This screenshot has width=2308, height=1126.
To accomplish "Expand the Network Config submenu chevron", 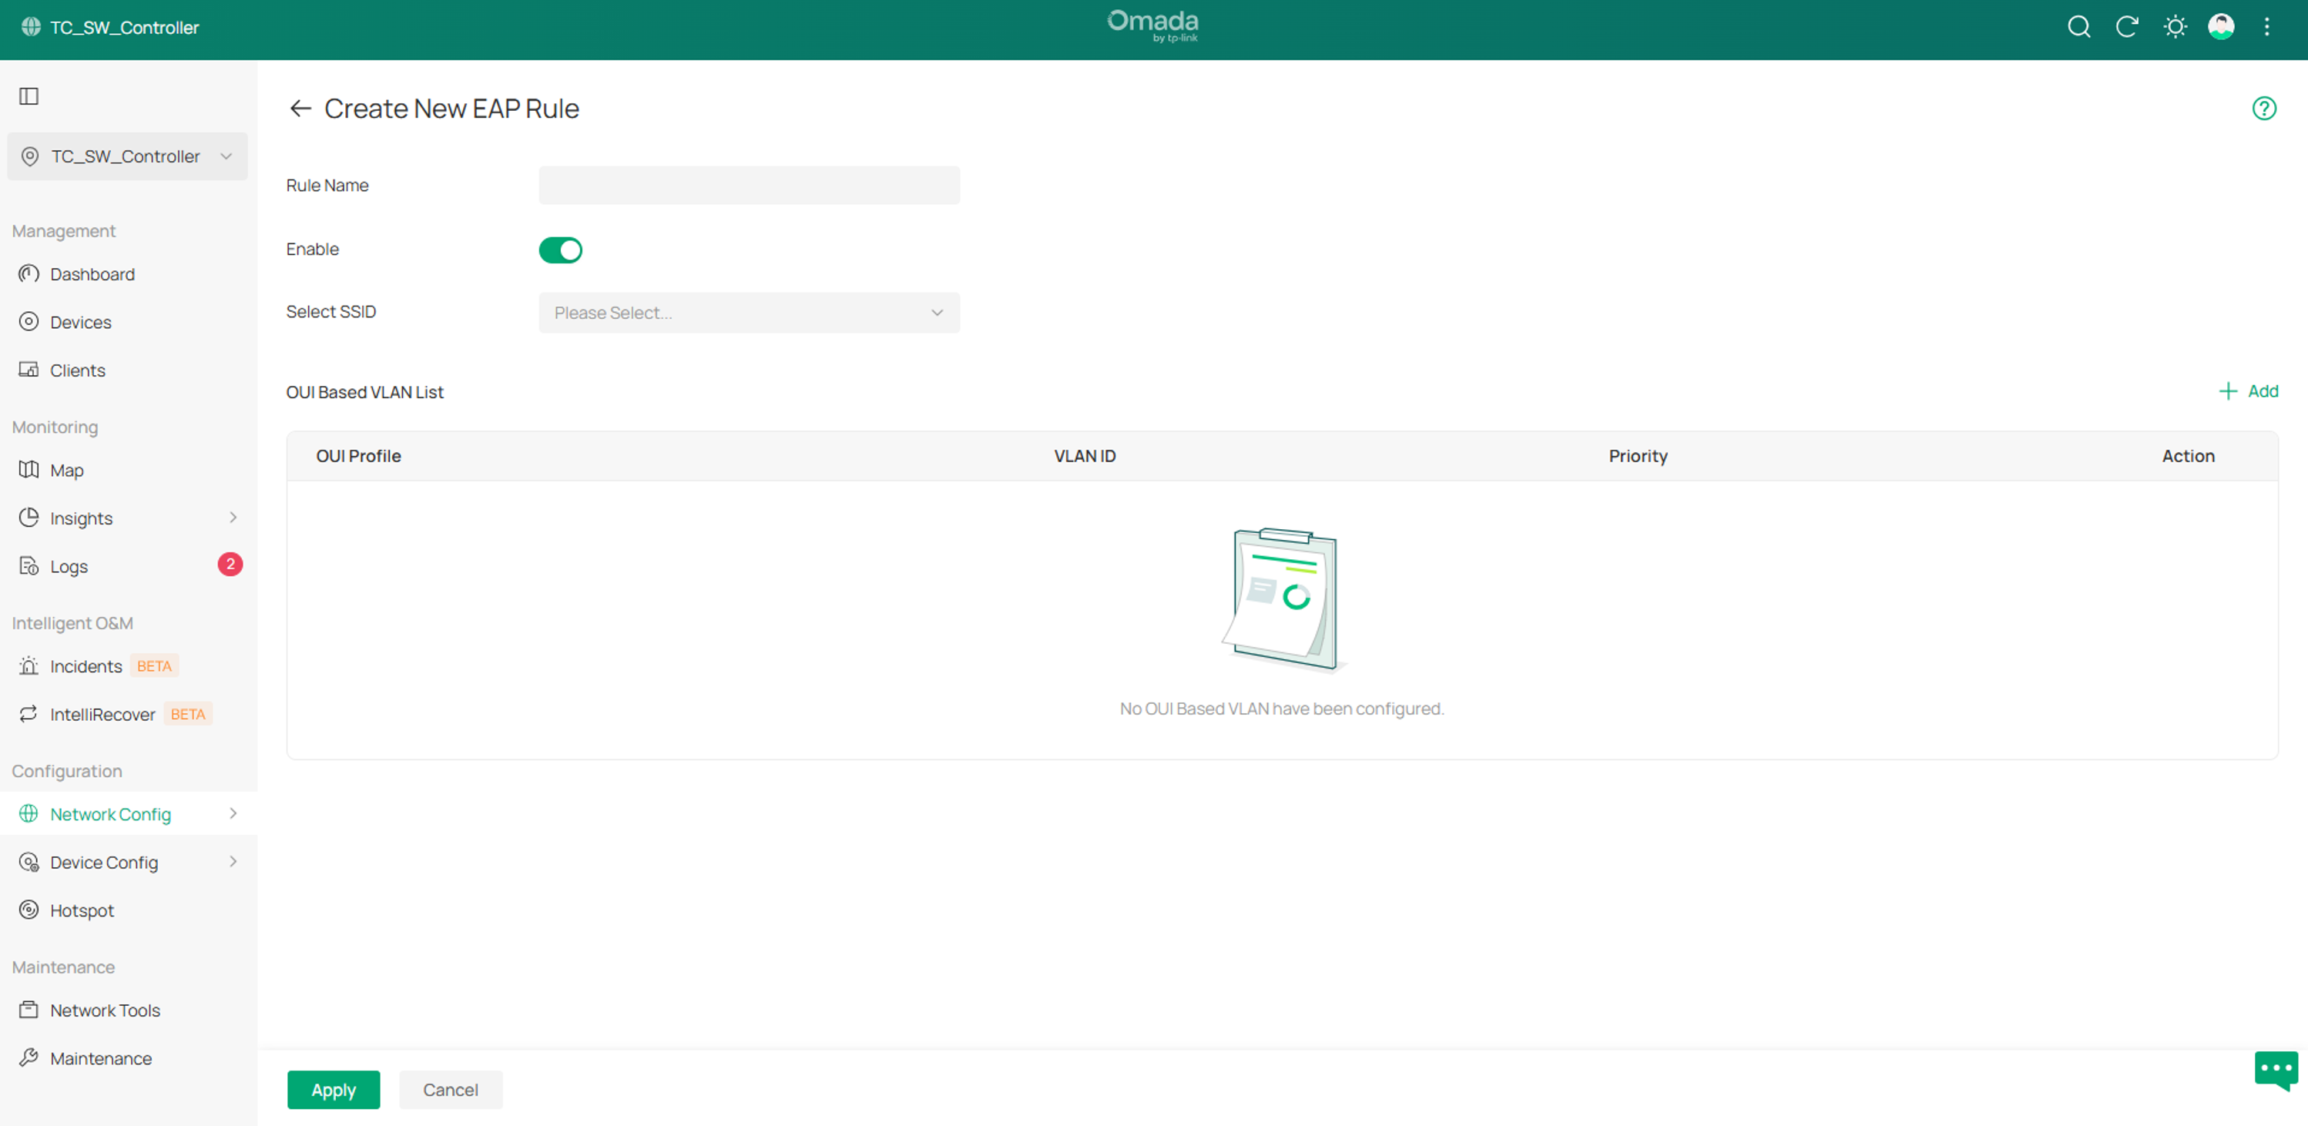I will 233,813.
